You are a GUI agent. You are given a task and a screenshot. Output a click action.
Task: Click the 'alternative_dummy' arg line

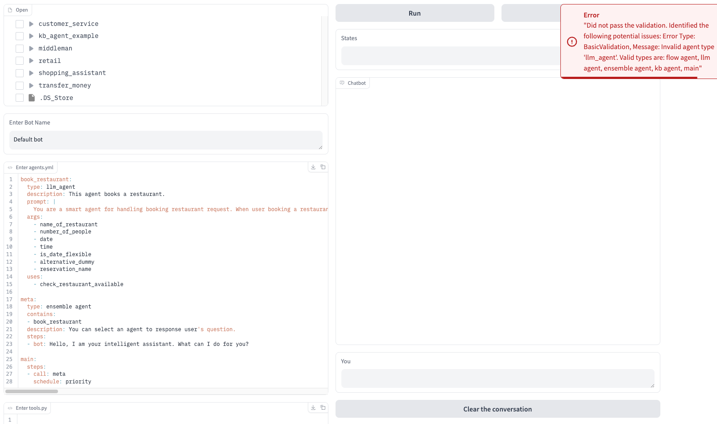click(x=67, y=262)
